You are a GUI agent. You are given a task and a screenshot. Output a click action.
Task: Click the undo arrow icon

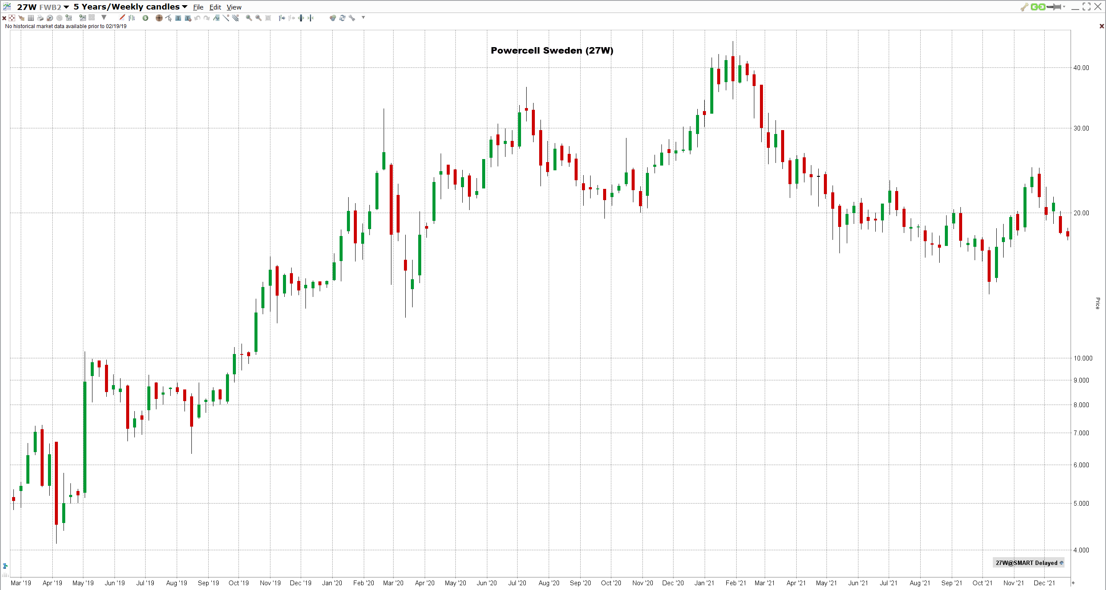(x=197, y=18)
